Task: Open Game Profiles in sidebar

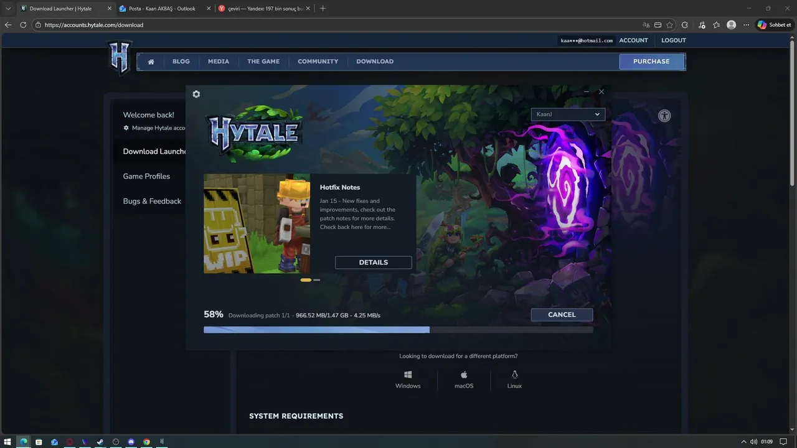Action: [x=146, y=177]
